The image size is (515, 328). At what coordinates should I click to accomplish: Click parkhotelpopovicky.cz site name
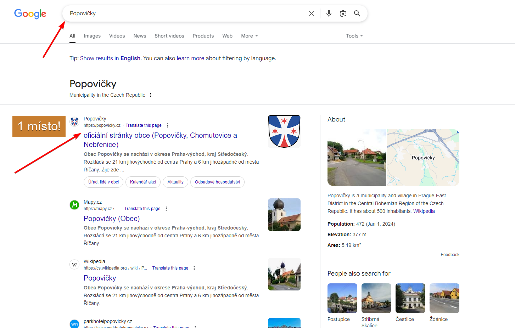pos(108,321)
